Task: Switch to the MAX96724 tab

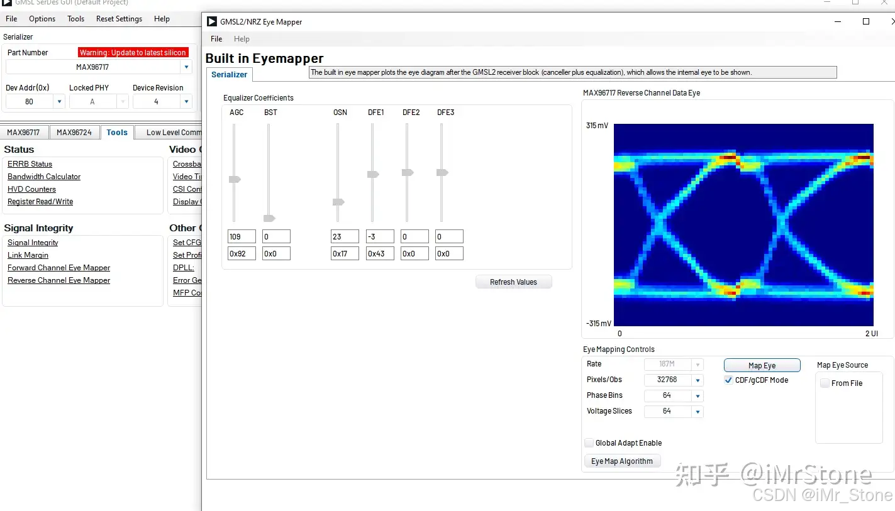Action: point(74,133)
